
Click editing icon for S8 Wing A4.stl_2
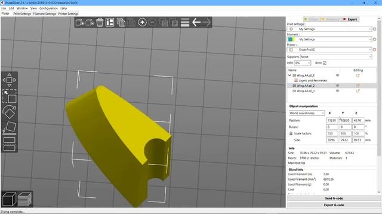coord(358,86)
